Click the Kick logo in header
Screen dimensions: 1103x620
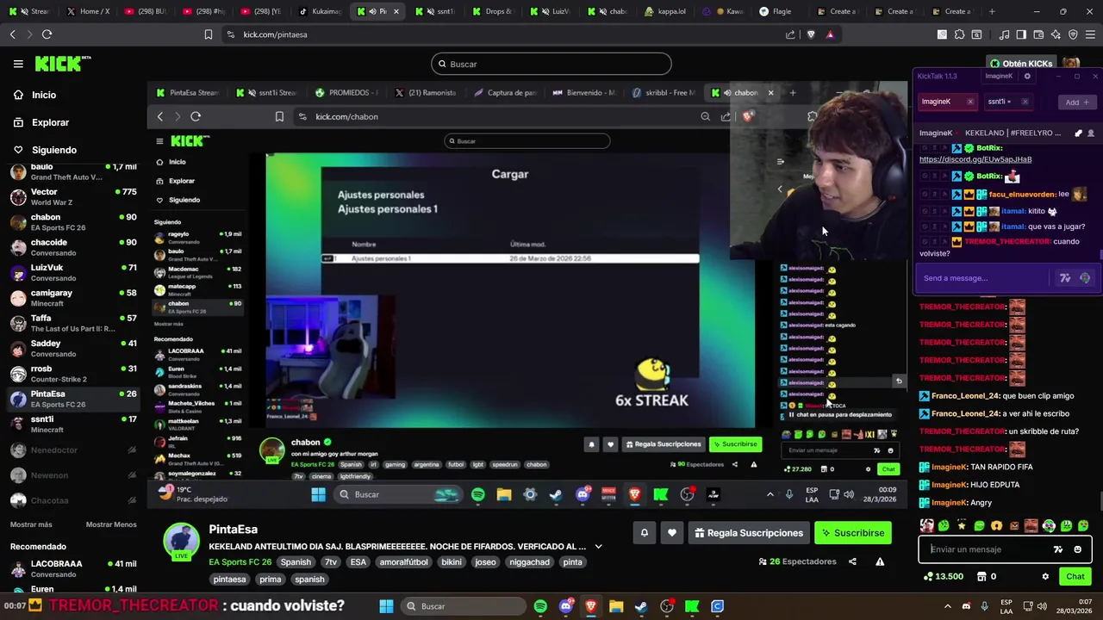(x=62, y=64)
